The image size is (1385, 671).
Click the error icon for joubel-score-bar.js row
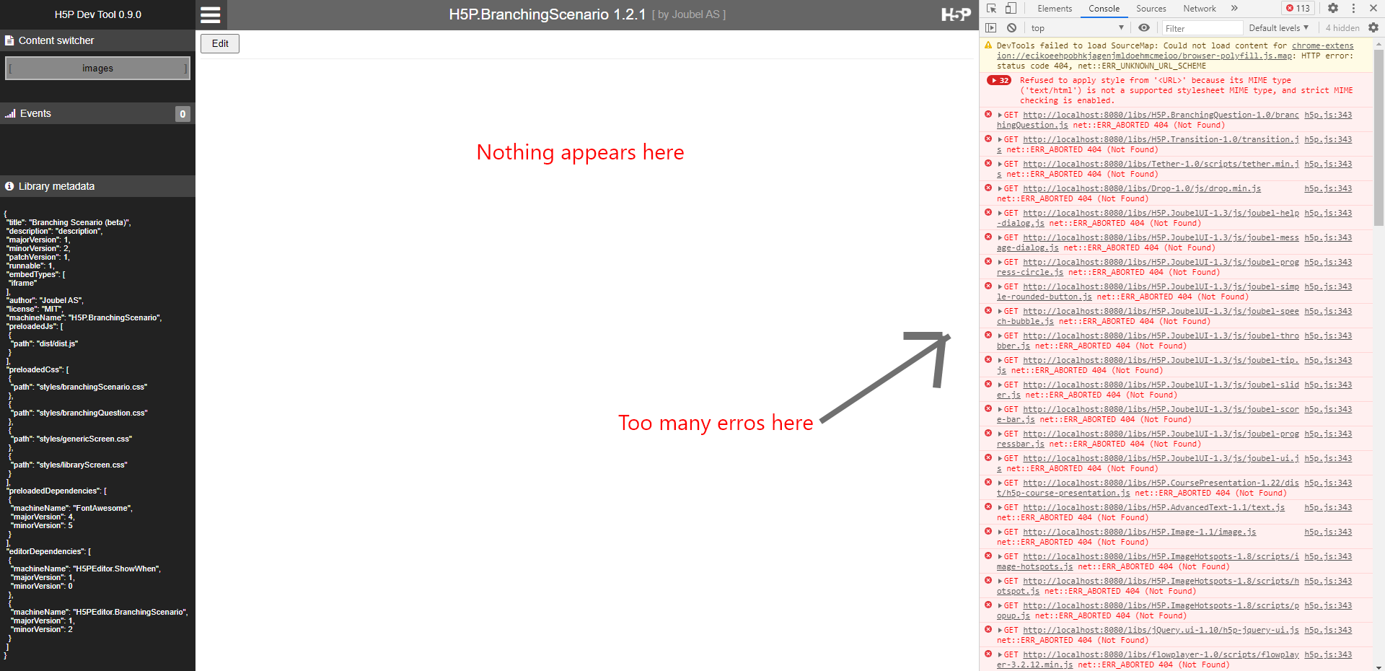988,408
